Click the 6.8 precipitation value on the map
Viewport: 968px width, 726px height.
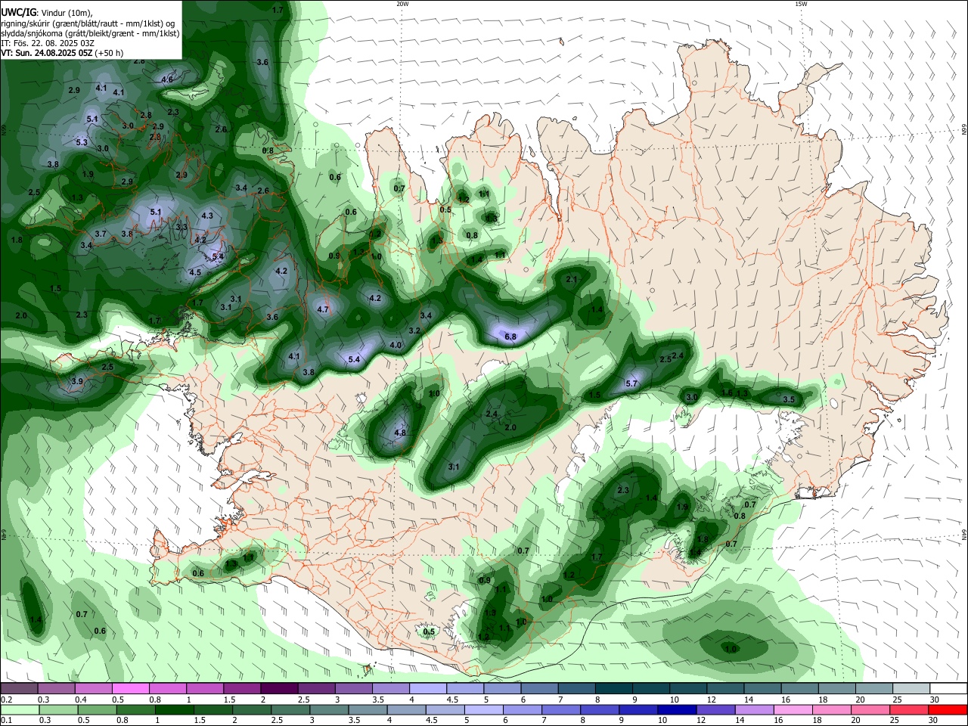[x=510, y=337]
